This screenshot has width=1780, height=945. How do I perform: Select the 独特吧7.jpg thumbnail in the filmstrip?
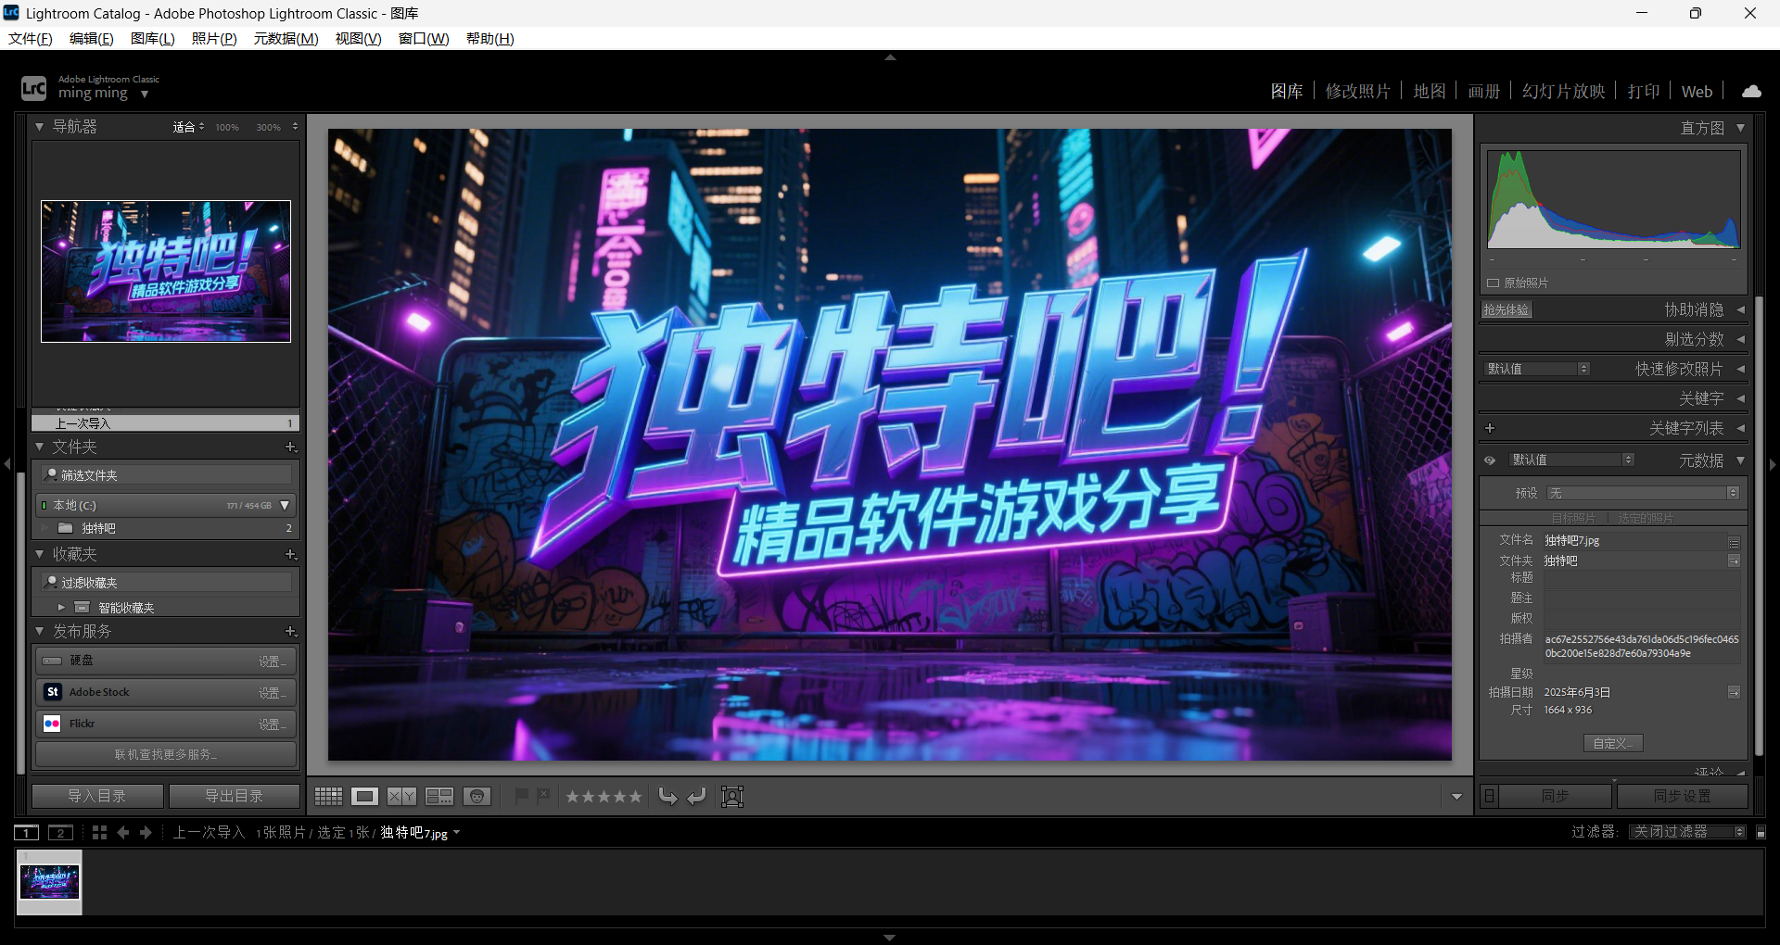pyautogui.click(x=48, y=881)
